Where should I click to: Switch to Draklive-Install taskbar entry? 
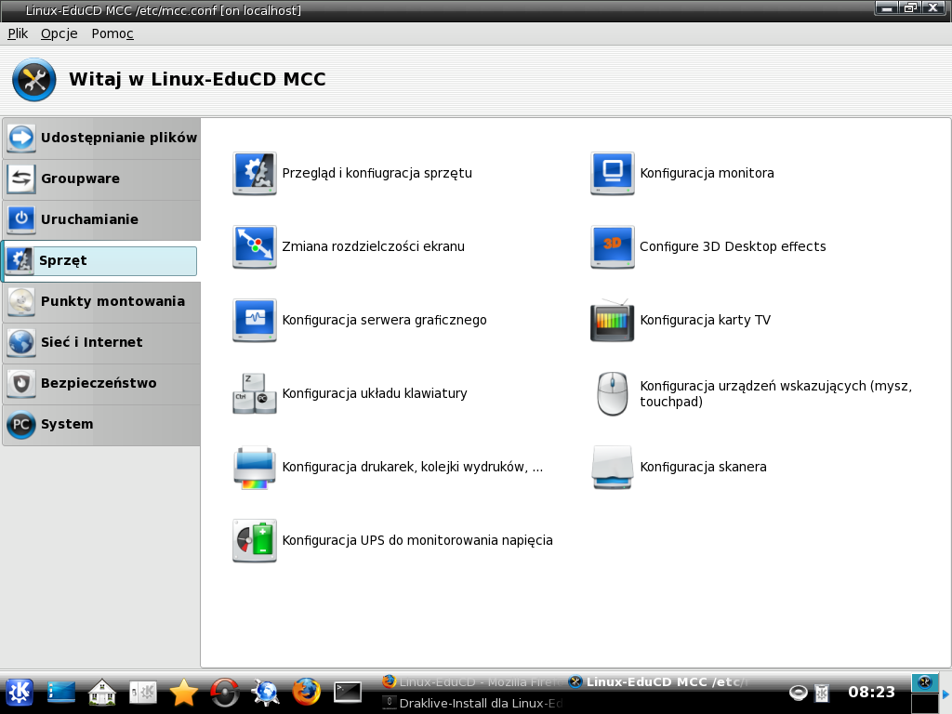pos(473,703)
